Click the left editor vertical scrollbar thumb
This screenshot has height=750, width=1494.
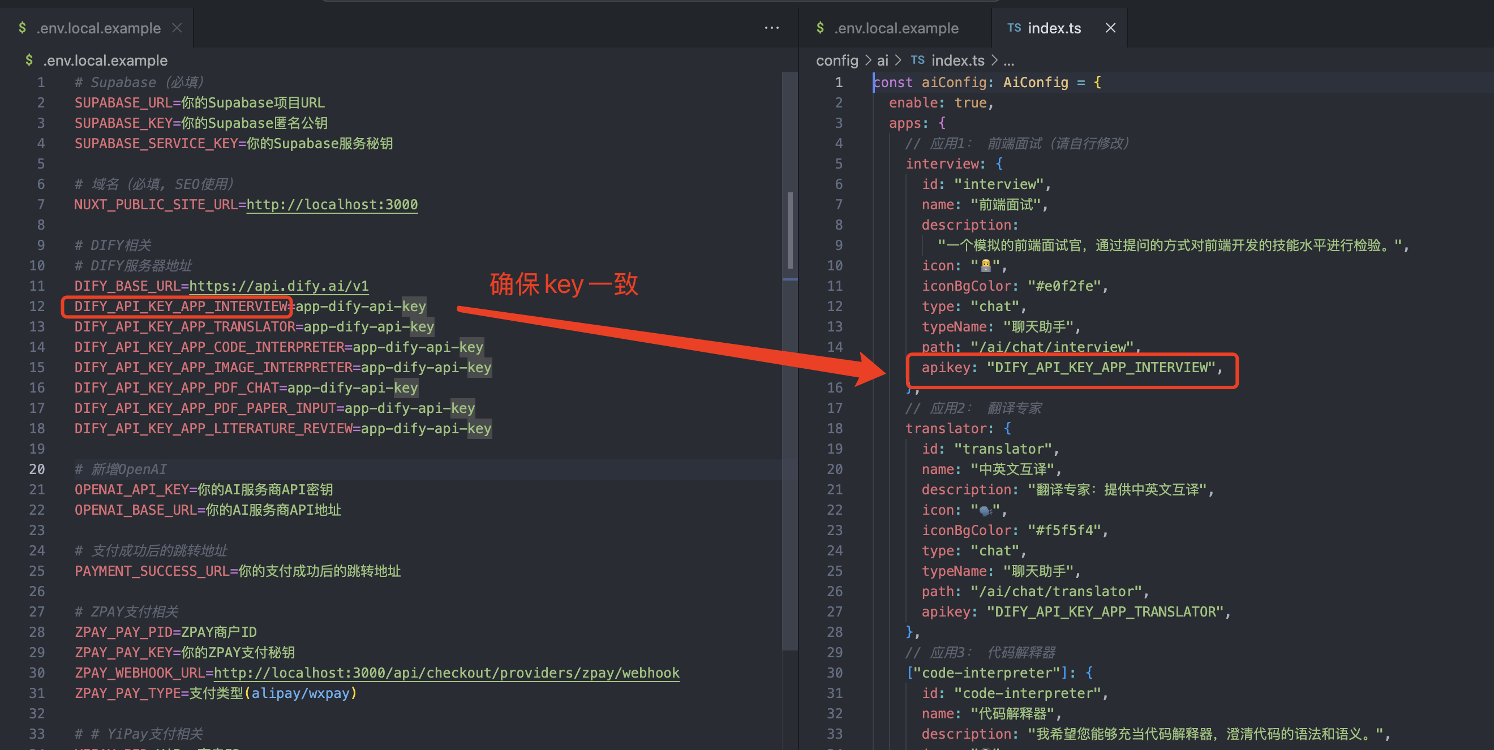790,230
